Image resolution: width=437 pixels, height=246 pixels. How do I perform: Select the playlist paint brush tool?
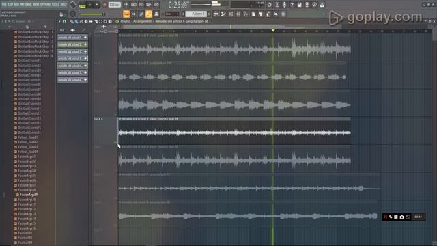coord(76,21)
